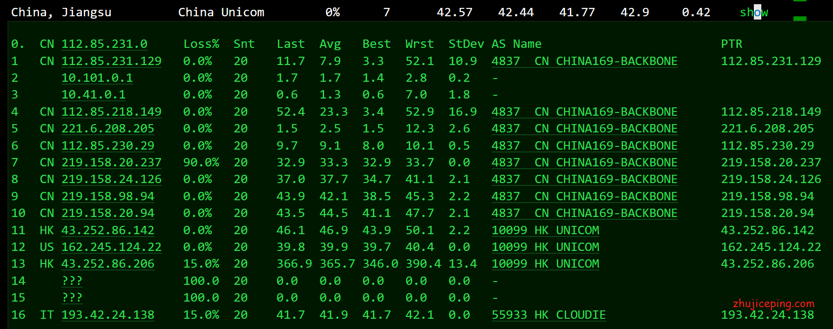Click private IP link 10.41.0.1

tap(94, 95)
